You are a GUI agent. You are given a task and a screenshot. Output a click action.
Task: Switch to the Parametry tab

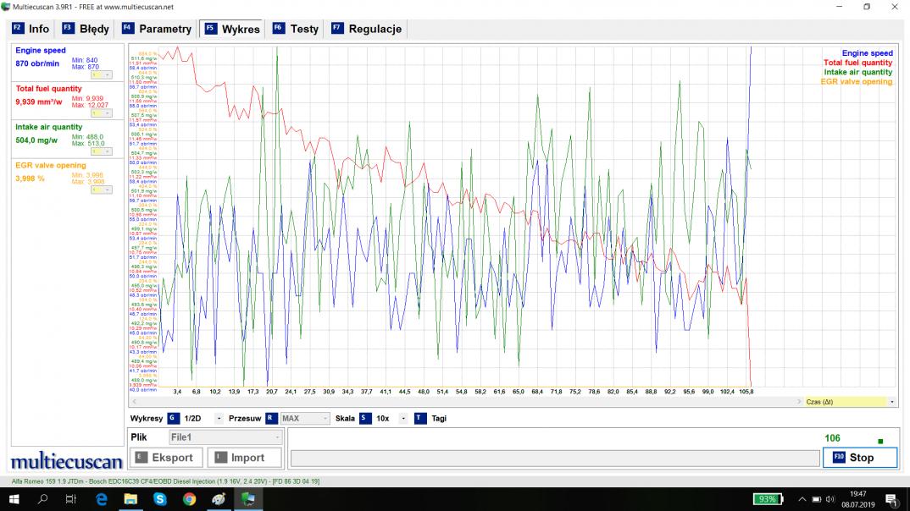click(157, 29)
